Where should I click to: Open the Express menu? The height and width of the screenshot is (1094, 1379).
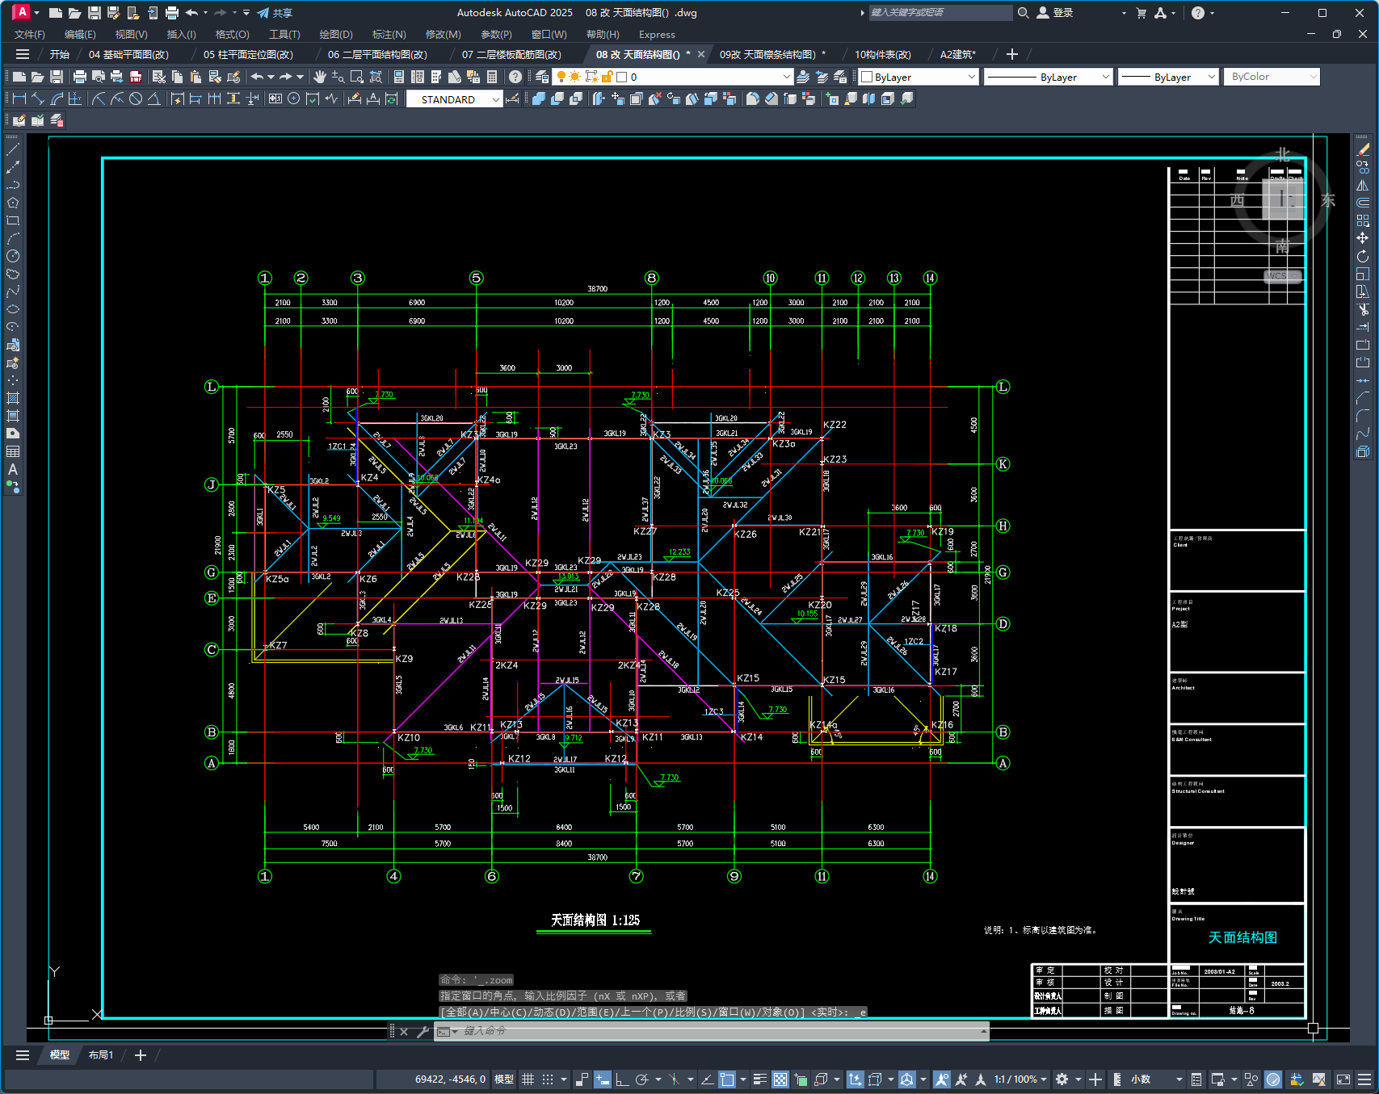pyautogui.click(x=657, y=34)
